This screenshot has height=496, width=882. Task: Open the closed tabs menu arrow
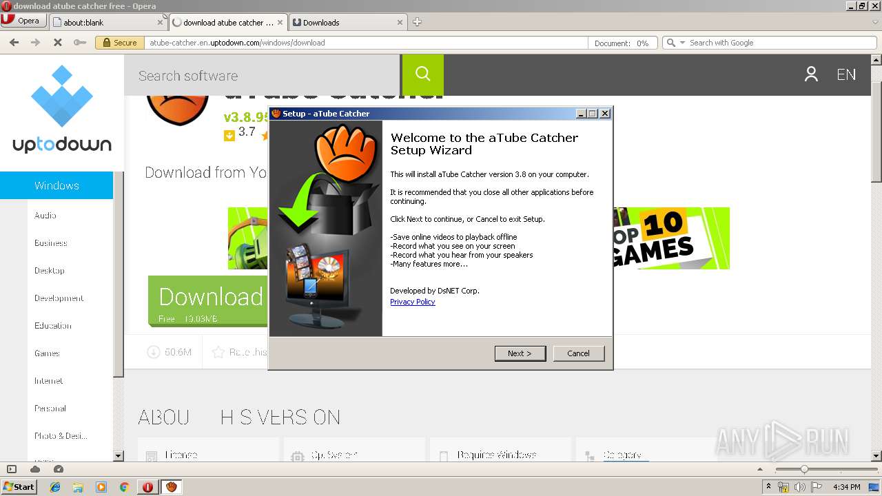875,22
